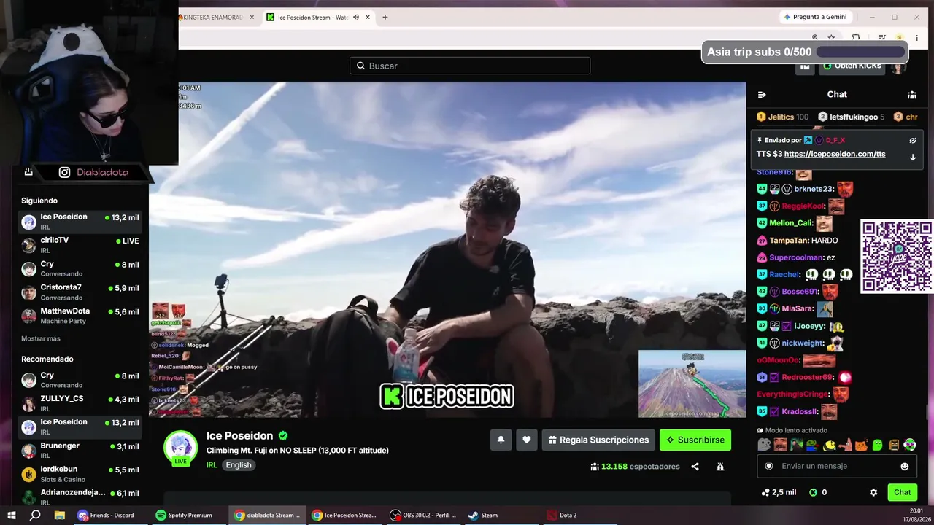Click the Supercoolman username in chat
Image resolution: width=934 pixels, height=525 pixels.
[x=797, y=257]
